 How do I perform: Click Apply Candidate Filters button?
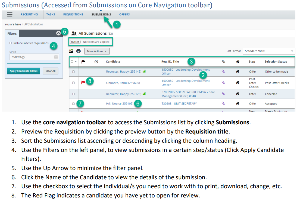click(24, 71)
